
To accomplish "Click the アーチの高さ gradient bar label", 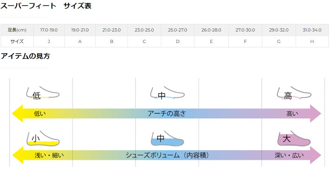I will pyautogui.click(x=167, y=113).
